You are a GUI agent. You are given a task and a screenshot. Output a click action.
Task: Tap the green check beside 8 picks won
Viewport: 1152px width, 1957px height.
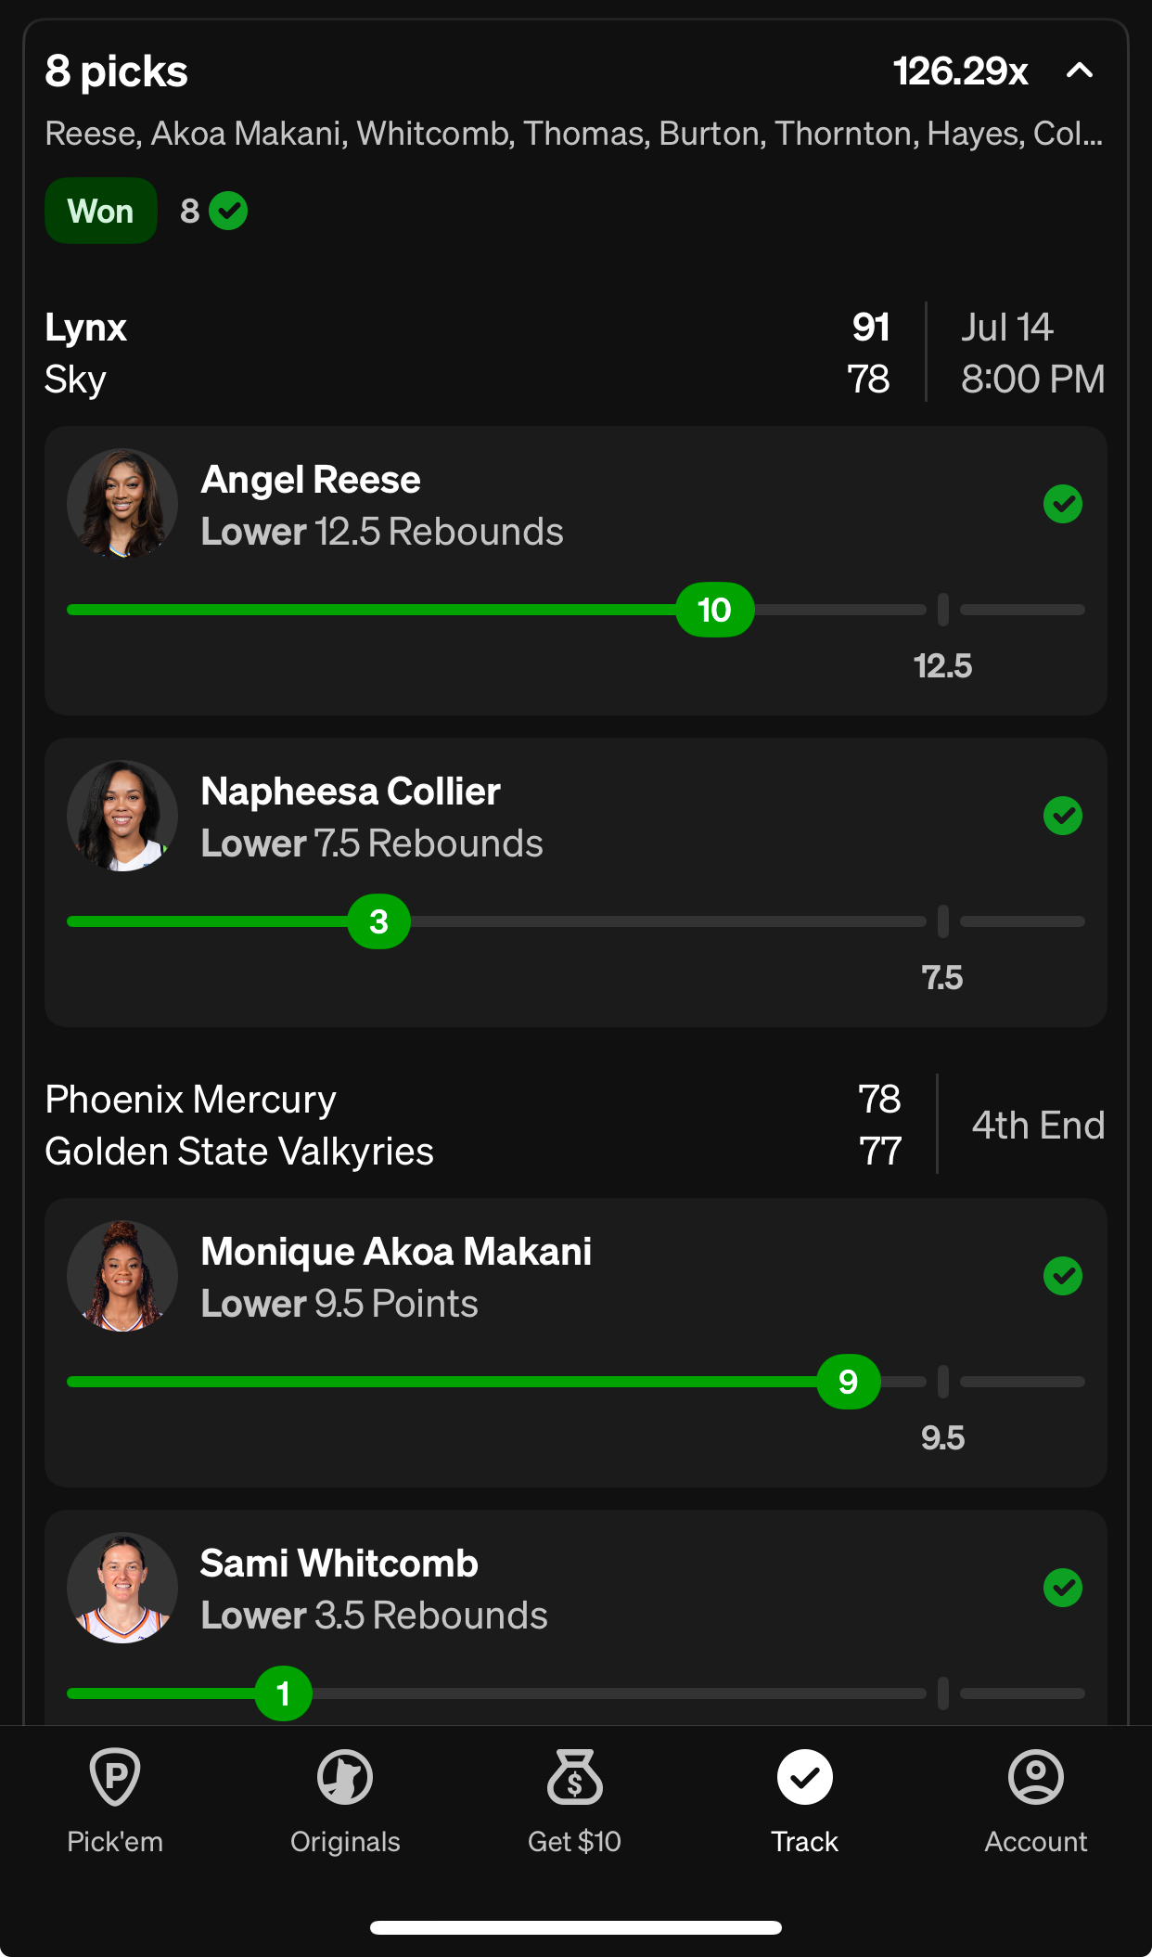point(228,211)
